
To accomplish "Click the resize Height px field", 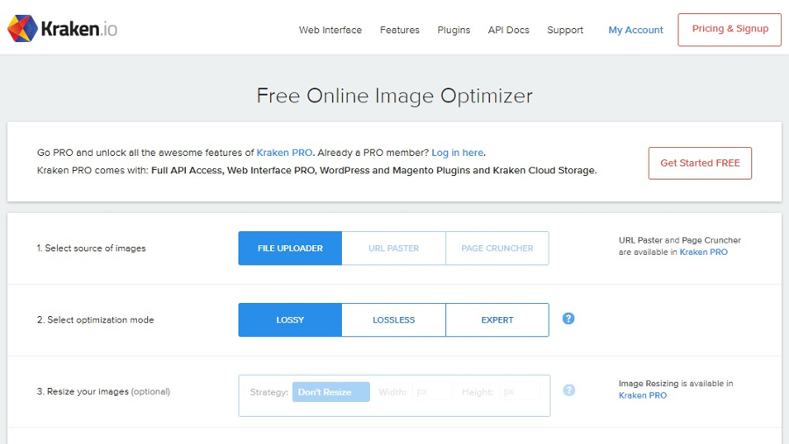I will [520, 391].
